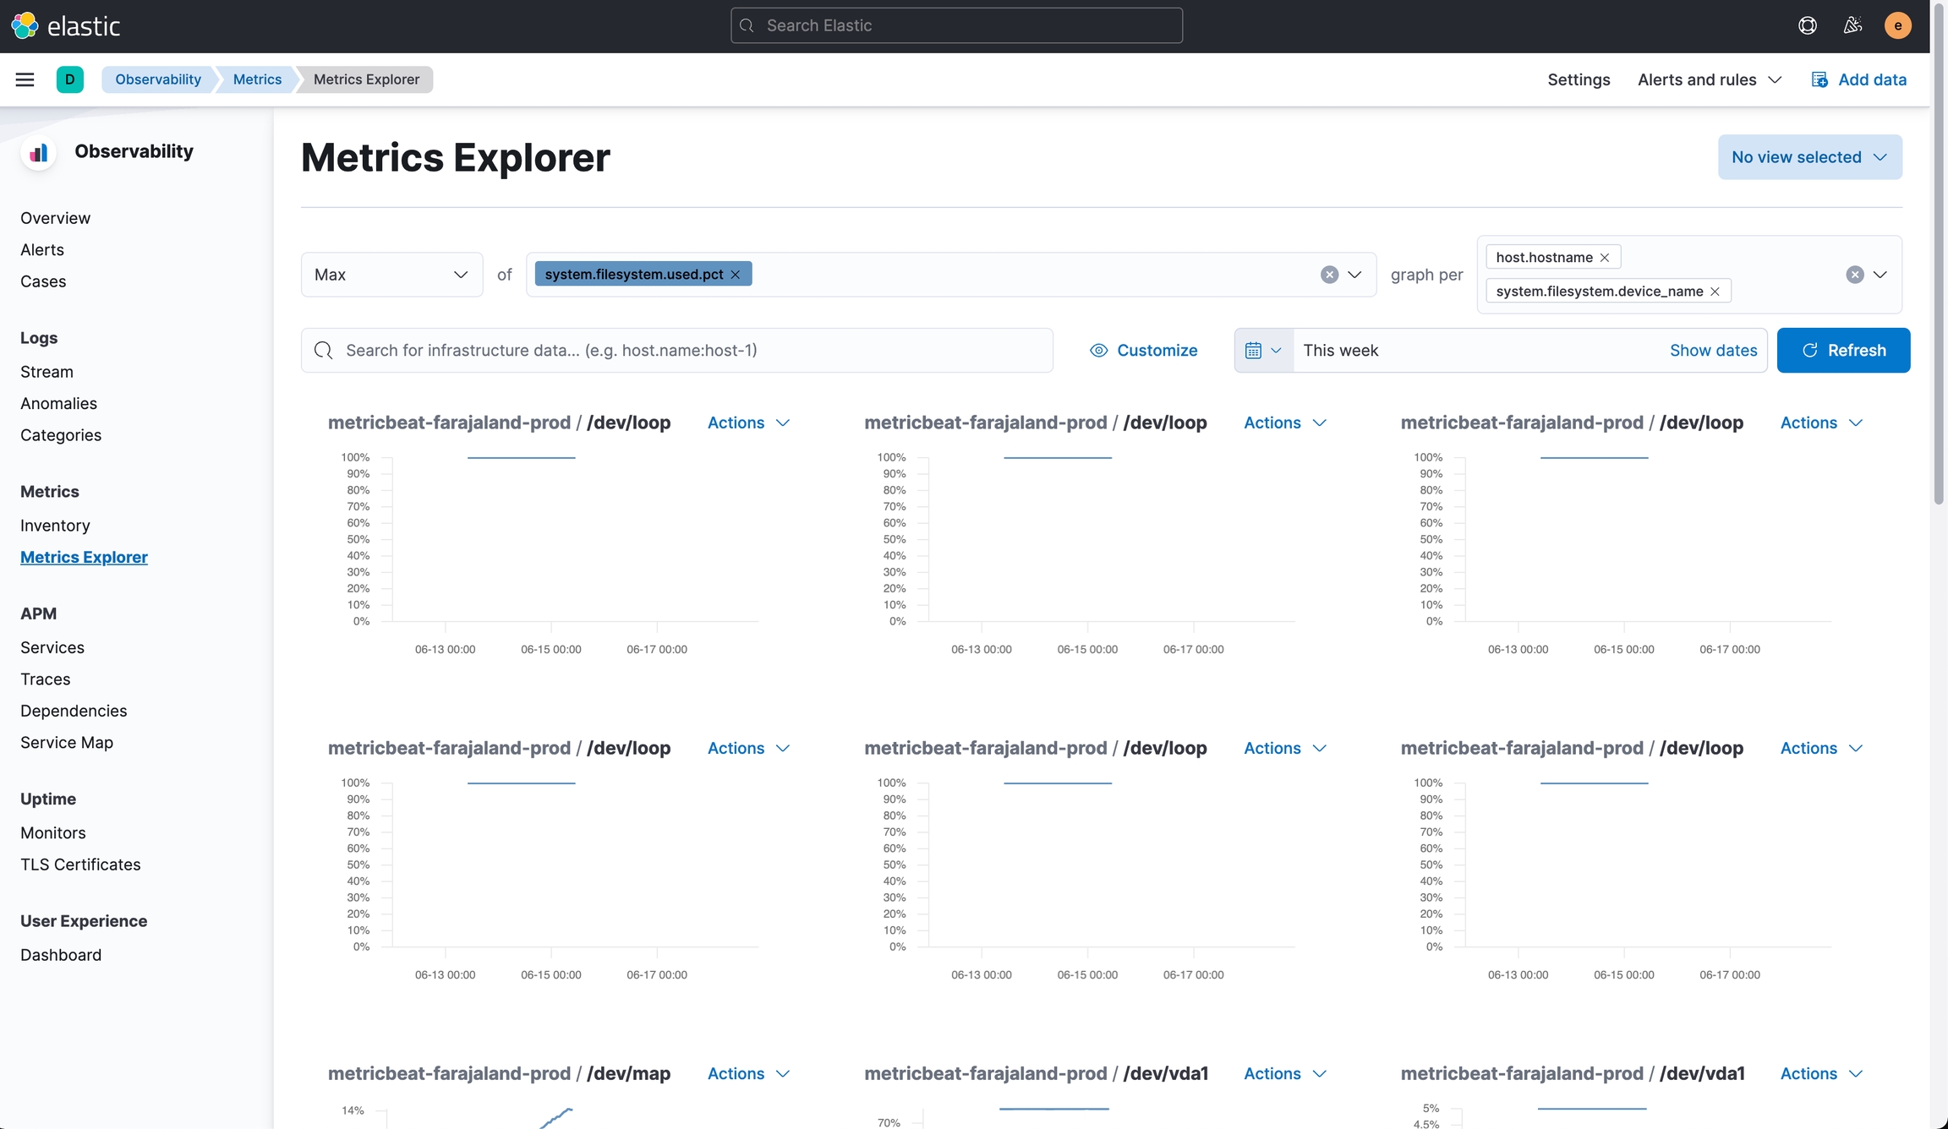Remove the system.filesystem.device_name grouping tag
The height and width of the screenshot is (1129, 1948).
click(1715, 292)
